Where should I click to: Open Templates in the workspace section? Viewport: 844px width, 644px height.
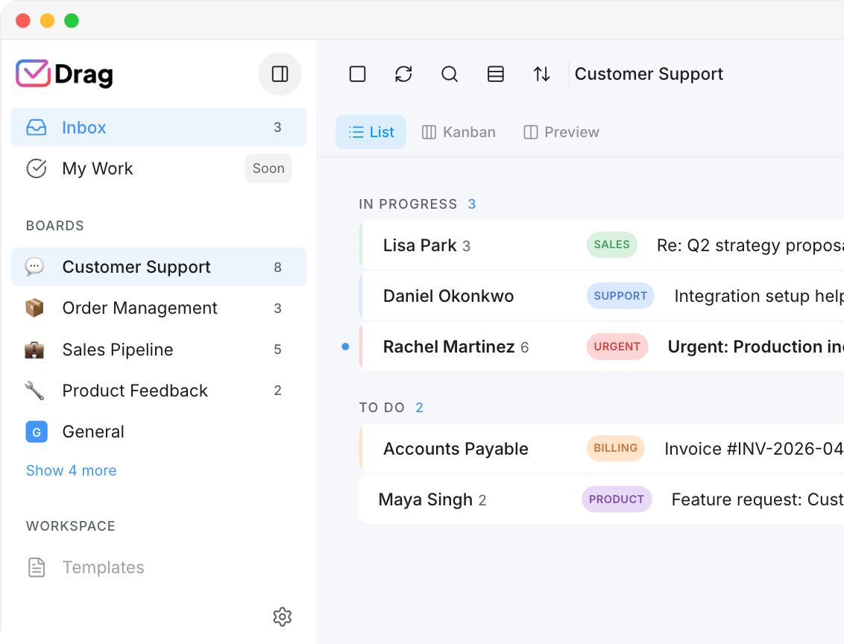click(x=159, y=568)
